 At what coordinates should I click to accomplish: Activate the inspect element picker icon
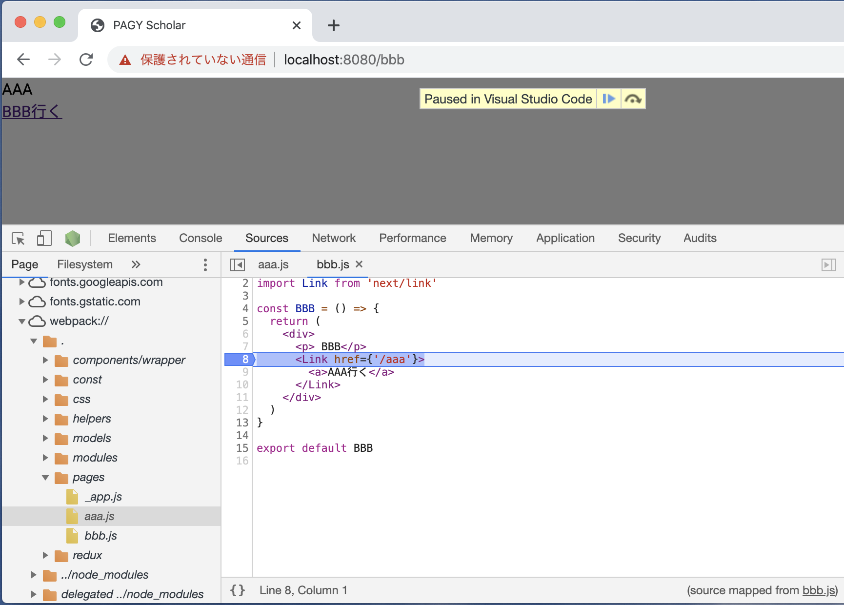click(18, 239)
